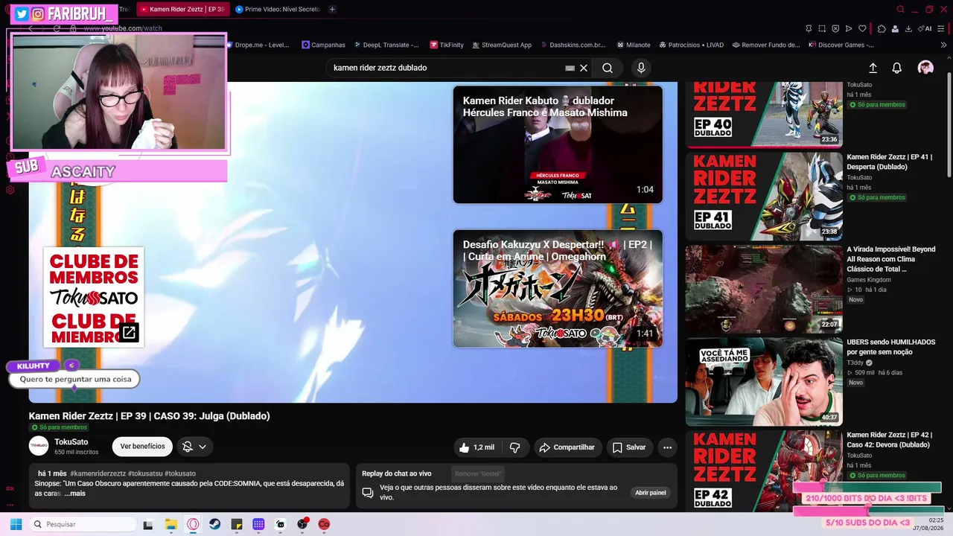This screenshot has width=953, height=536.
Task: Share the video with Compartilhar
Action: pos(567,447)
